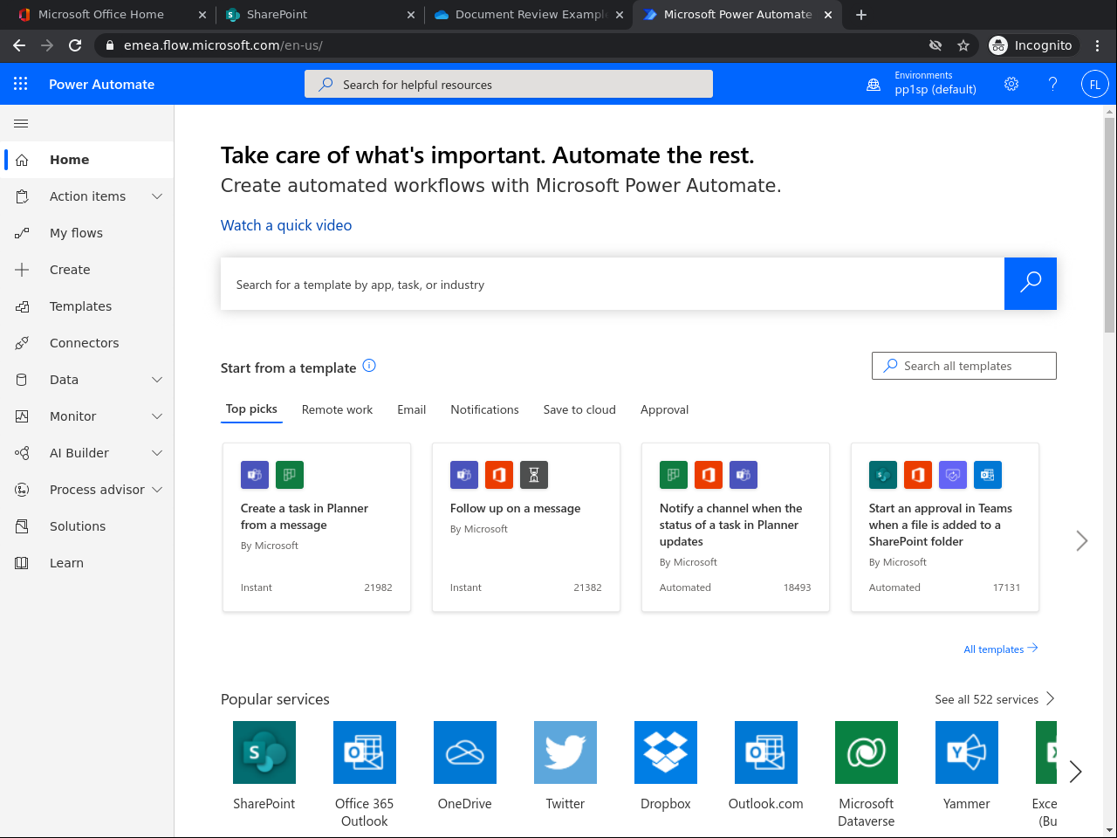1117x838 pixels.
Task: Click the Settings gear icon
Action: pyautogui.click(x=1011, y=84)
